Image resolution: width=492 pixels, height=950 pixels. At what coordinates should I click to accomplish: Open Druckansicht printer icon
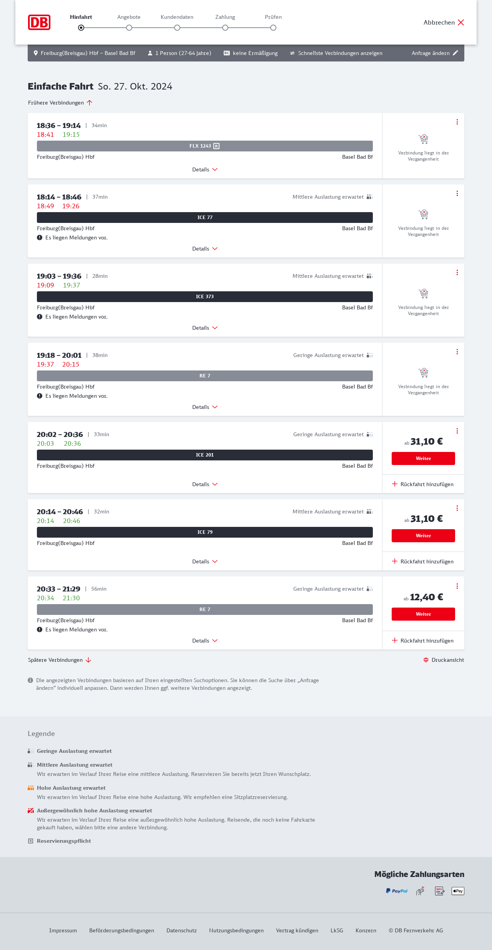click(426, 660)
